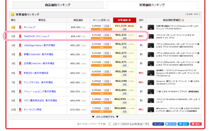Click 調整 button under ¥62,280
209x131 pixels.
coord(125,75)
